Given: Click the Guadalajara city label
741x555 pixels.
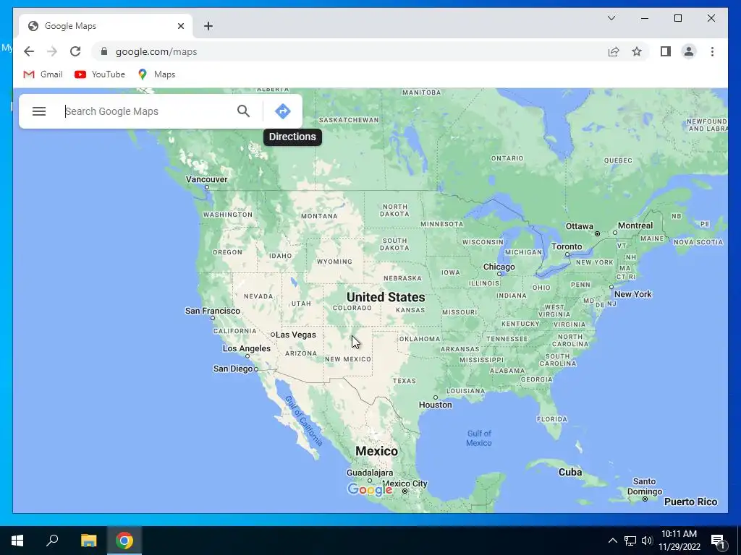Looking at the screenshot, I should tap(370, 473).
